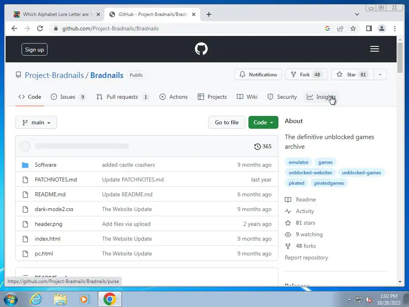Click Go to file button
The width and height of the screenshot is (409, 307).
[227, 122]
